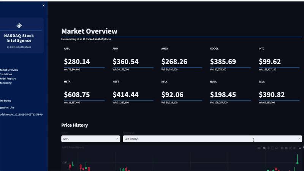304x171 pixels.
Task: Click the AMD price $360.54
Action: tap(125, 62)
